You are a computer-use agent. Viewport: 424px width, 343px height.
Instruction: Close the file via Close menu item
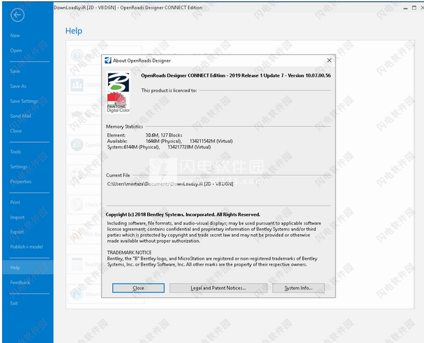pos(15,131)
